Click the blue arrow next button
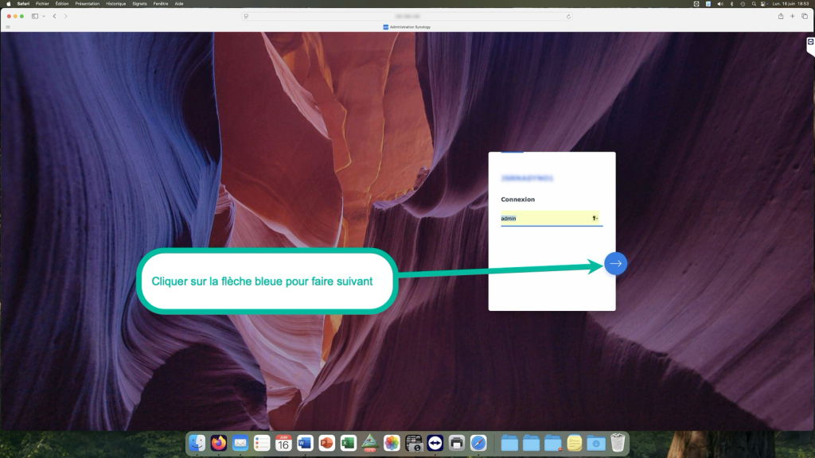815x458 pixels. [x=615, y=263]
